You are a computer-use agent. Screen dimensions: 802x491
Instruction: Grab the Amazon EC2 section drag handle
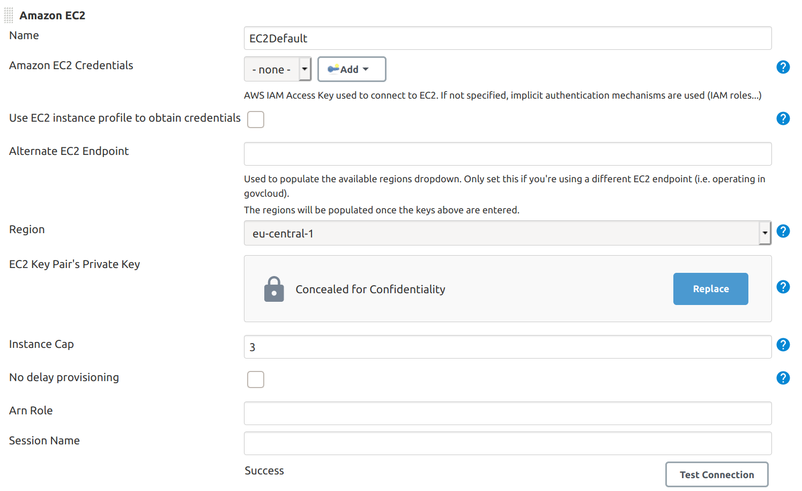point(9,16)
